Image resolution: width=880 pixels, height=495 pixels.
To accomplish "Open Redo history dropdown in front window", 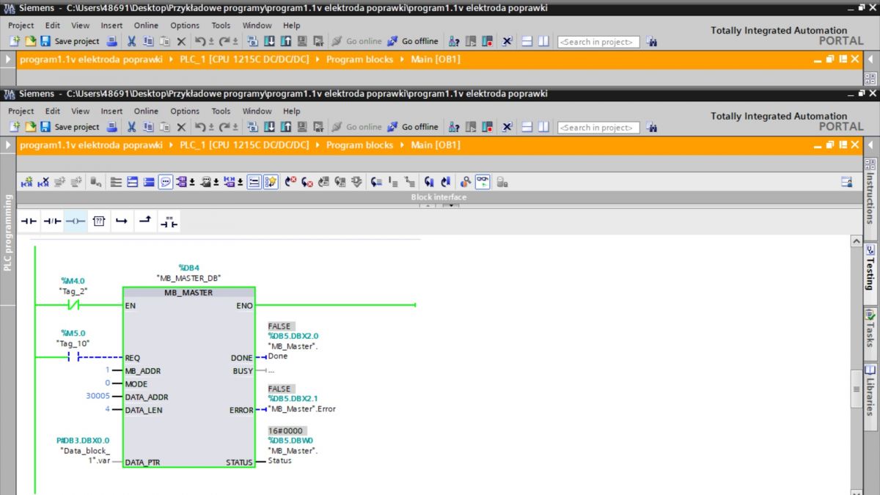I will [235, 128].
